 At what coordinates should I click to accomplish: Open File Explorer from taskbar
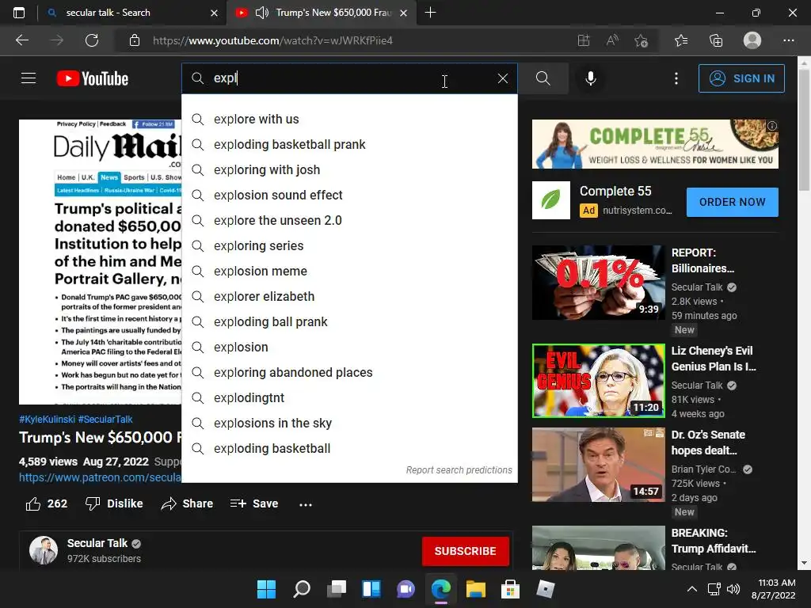pyautogui.click(x=475, y=589)
